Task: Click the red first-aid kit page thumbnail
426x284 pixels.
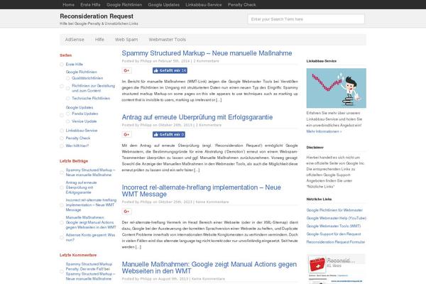Action: (317, 264)
